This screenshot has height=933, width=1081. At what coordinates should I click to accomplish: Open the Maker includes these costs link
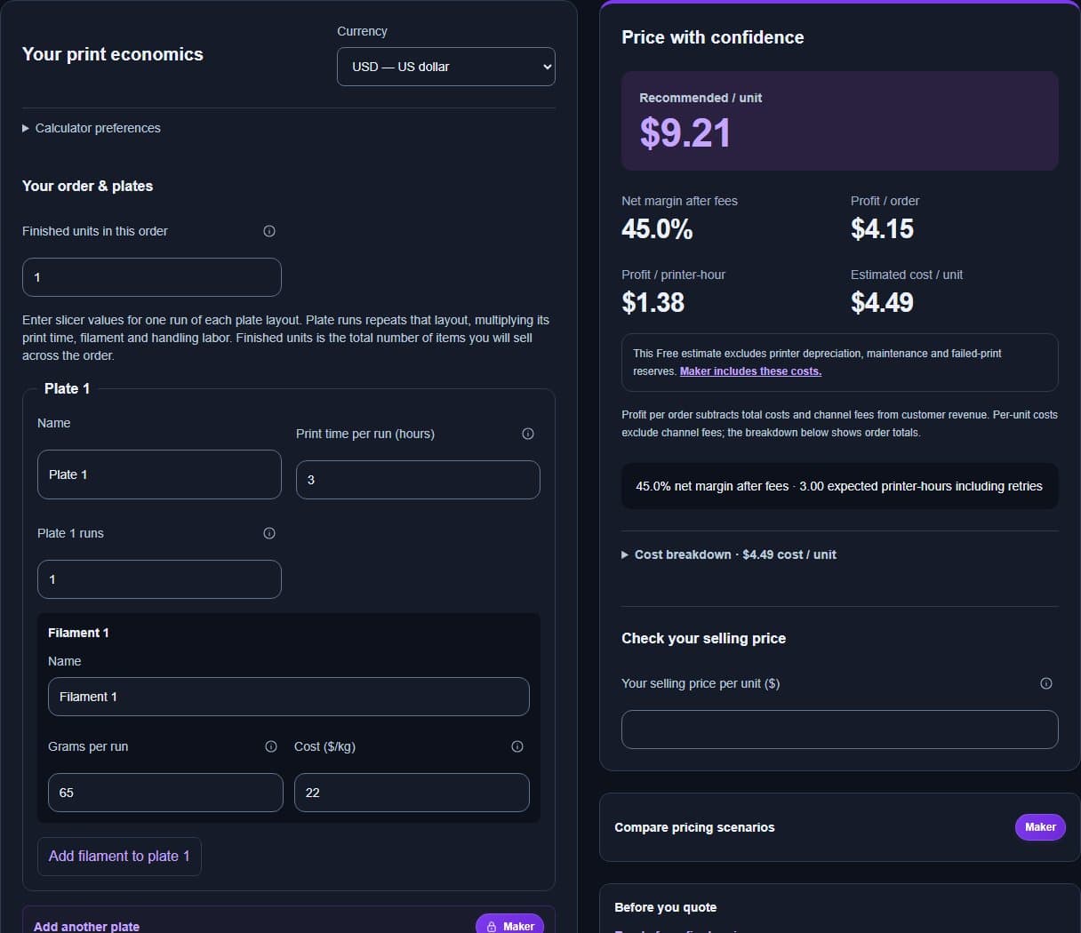[750, 371]
